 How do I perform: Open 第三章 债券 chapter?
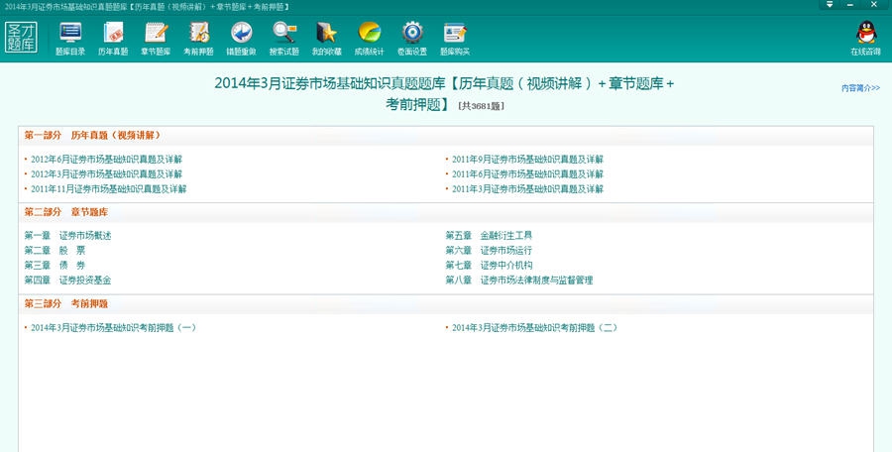point(55,266)
